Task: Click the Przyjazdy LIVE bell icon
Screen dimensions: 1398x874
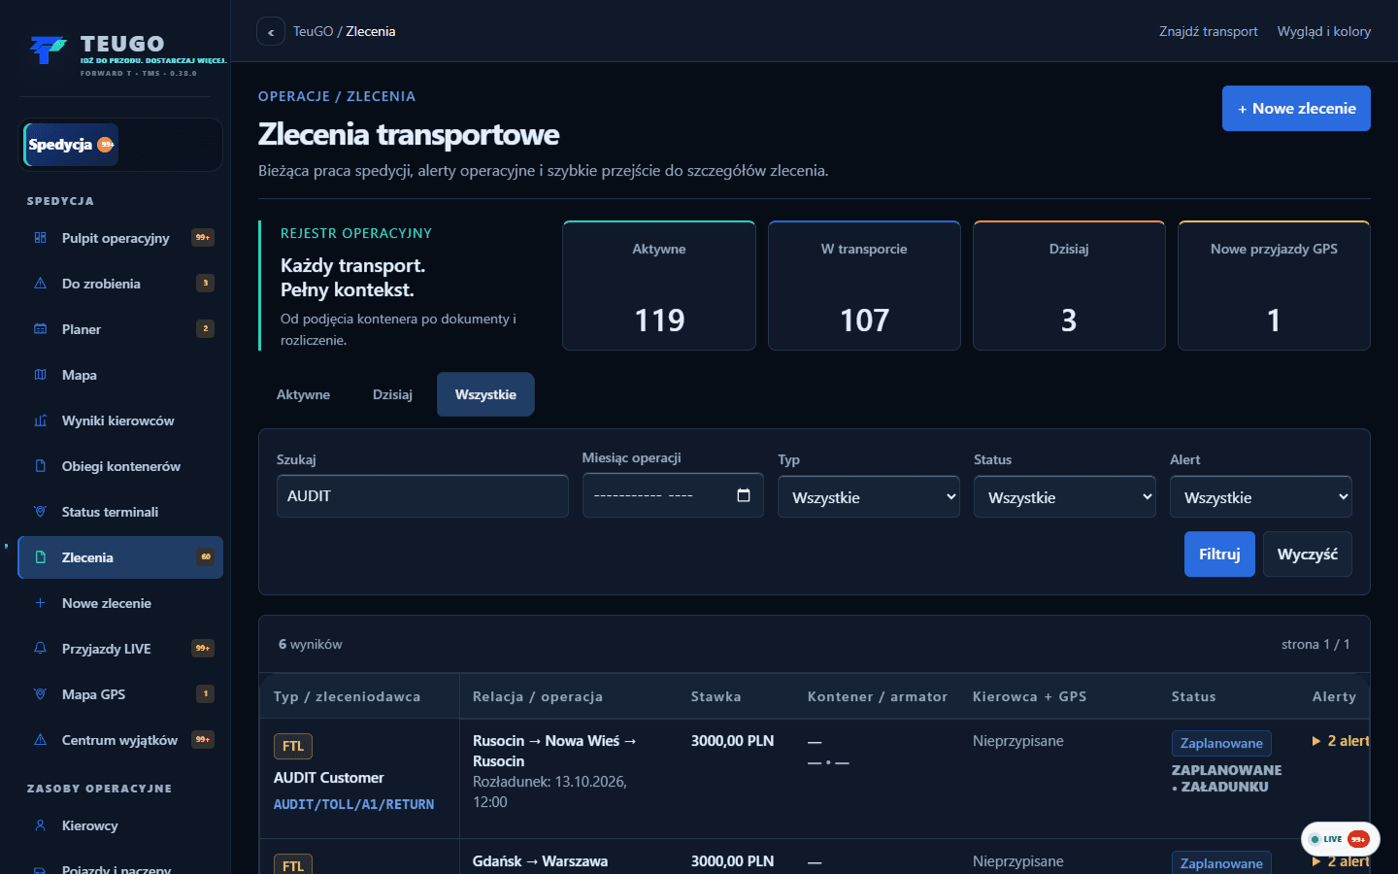Action: point(40,649)
